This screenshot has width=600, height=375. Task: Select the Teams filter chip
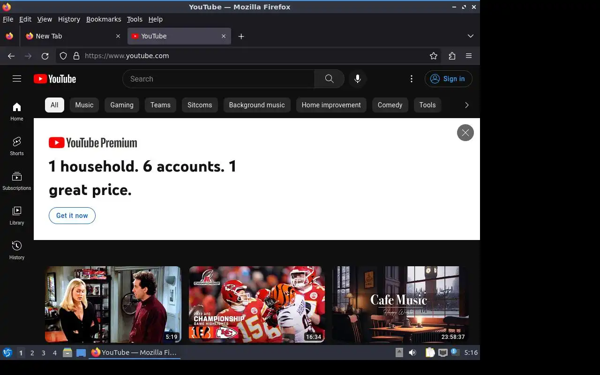160,105
